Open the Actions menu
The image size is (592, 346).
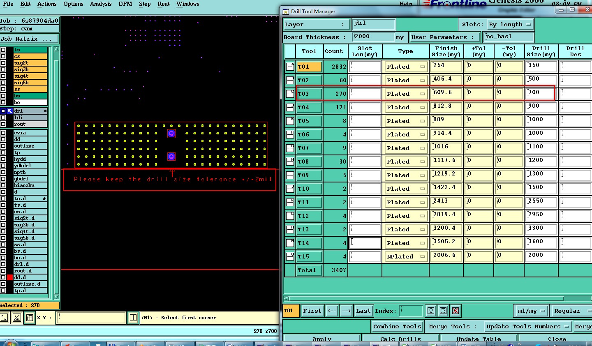pyautogui.click(x=47, y=4)
